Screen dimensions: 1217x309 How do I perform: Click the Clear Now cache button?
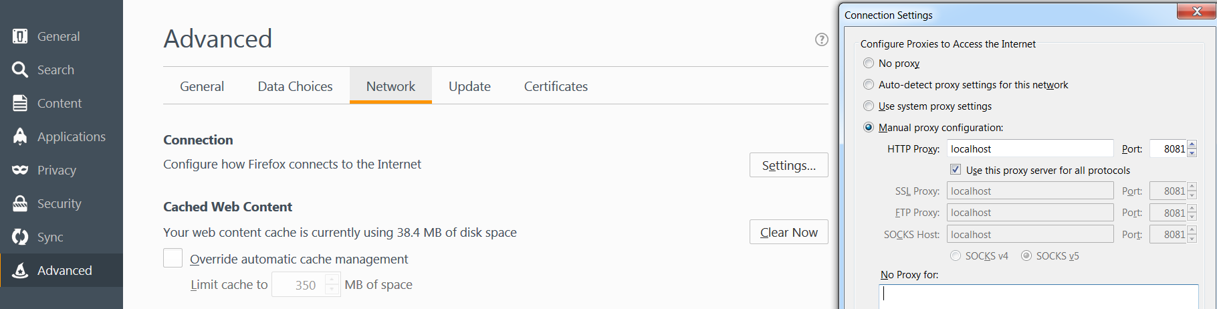point(789,232)
